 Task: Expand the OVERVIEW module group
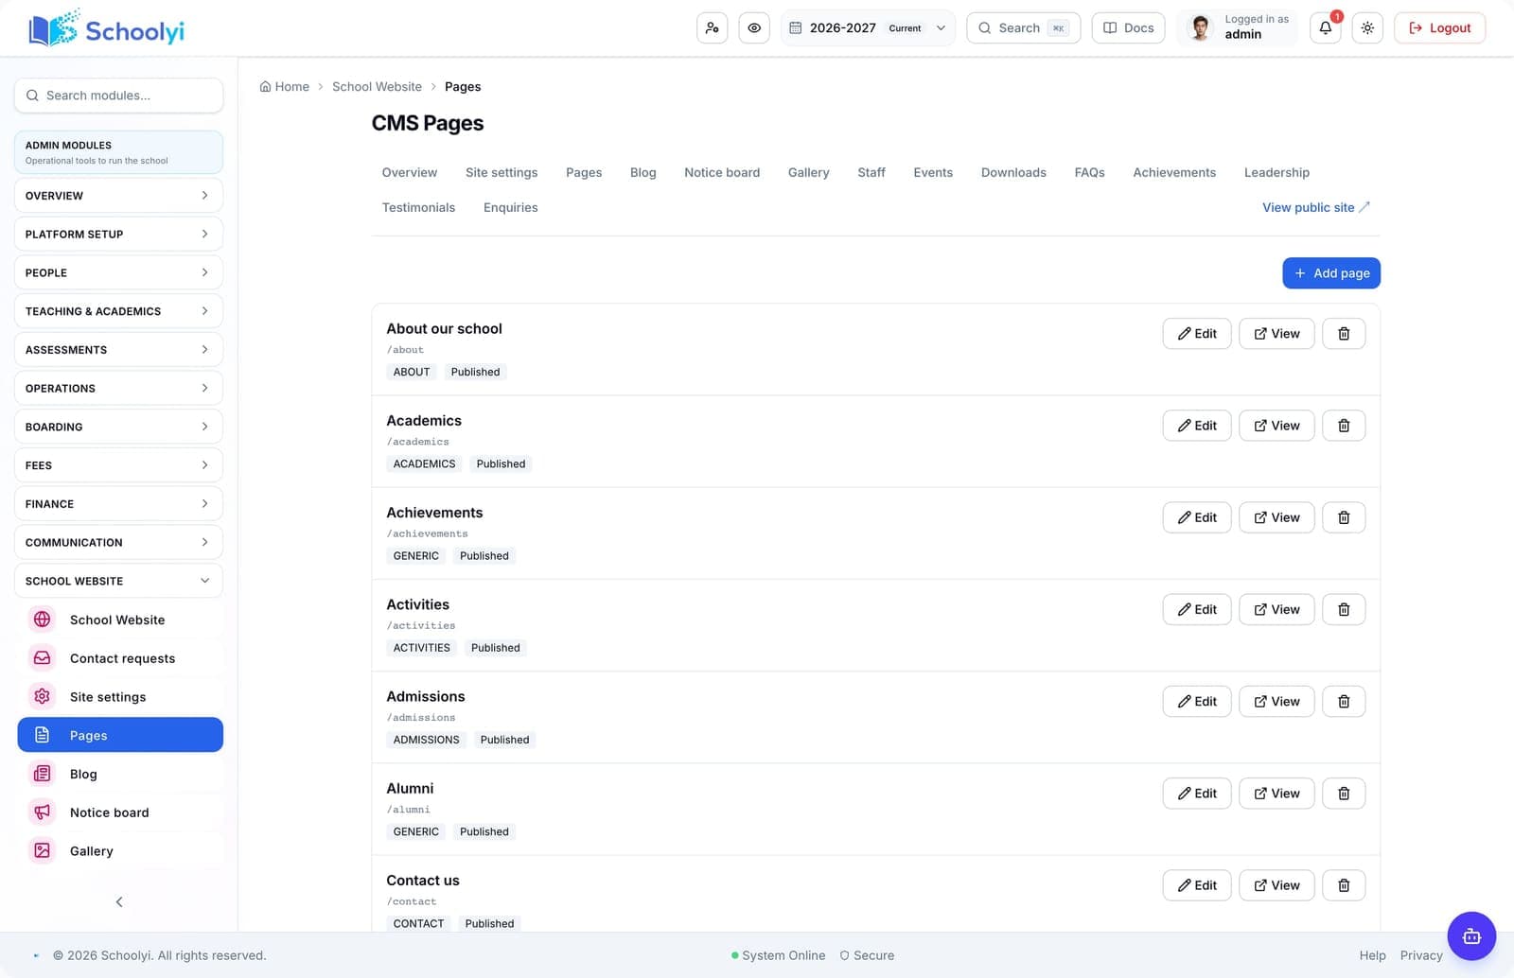(x=118, y=196)
